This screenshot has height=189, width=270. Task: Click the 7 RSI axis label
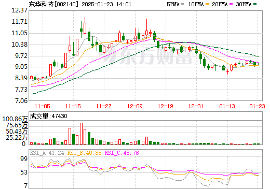[26, 186]
